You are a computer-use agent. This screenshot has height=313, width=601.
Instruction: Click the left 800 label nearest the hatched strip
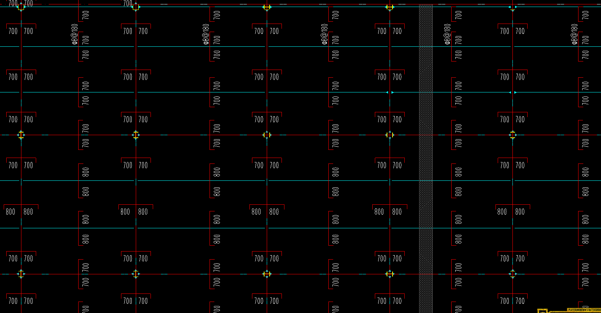[379, 212]
